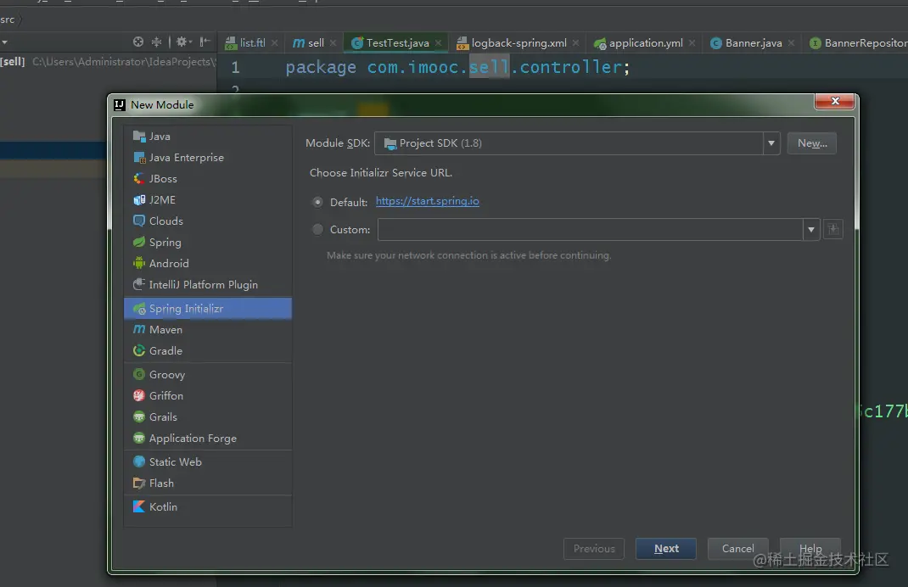Viewport: 908px width, 587px height.
Task: Open the Custom URL dropdown arrow
Action: [811, 229]
